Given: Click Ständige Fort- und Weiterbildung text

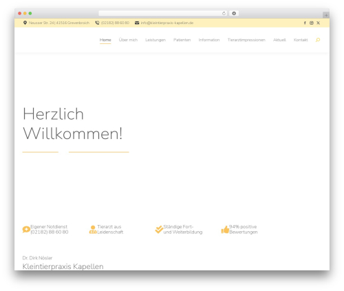Looking at the screenshot, I should coord(183,230).
